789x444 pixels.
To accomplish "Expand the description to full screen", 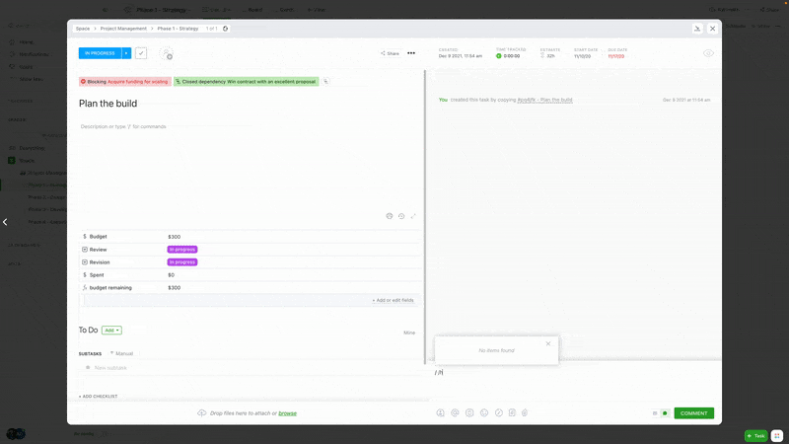I will pos(413,216).
